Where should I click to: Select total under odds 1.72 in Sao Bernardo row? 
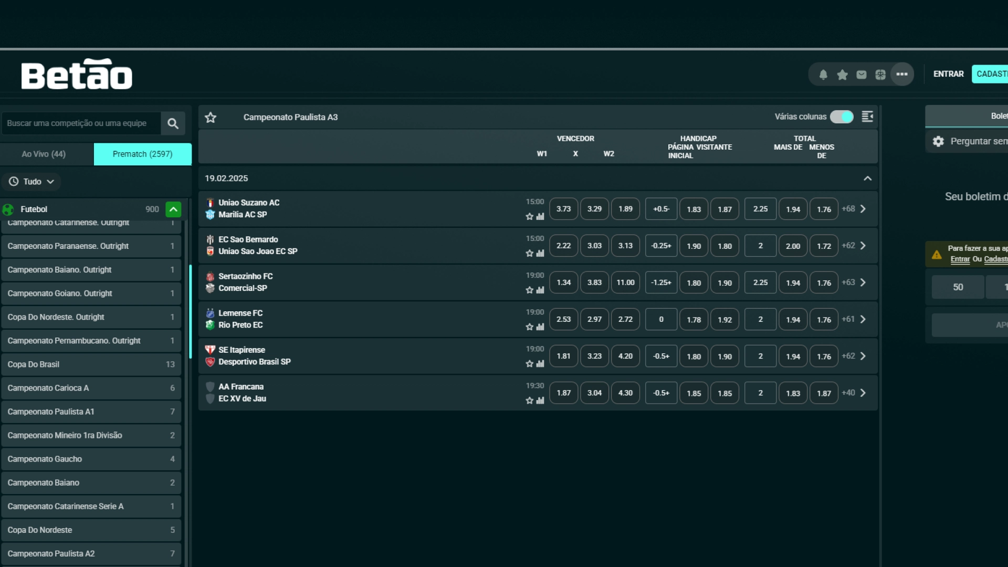pos(824,246)
